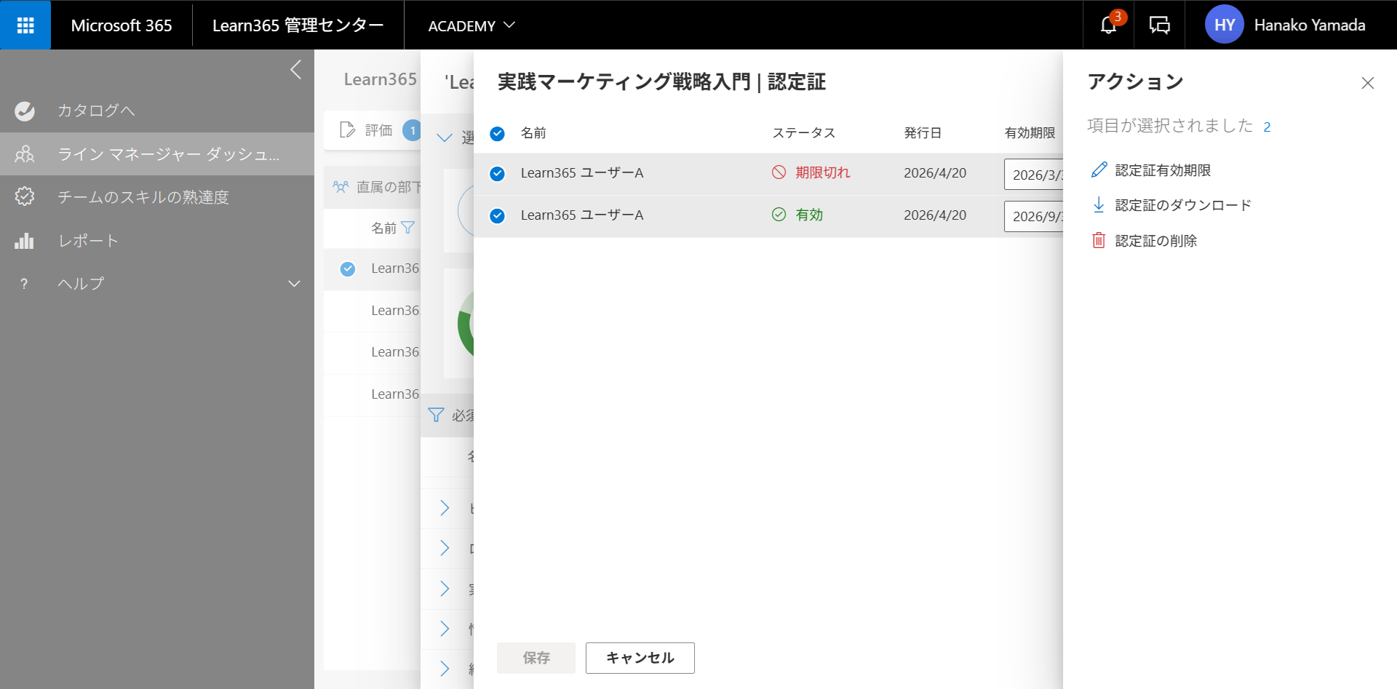Viewport: 1397px width, 689px height.
Task: Open the ACADEMY dropdown
Action: (471, 25)
